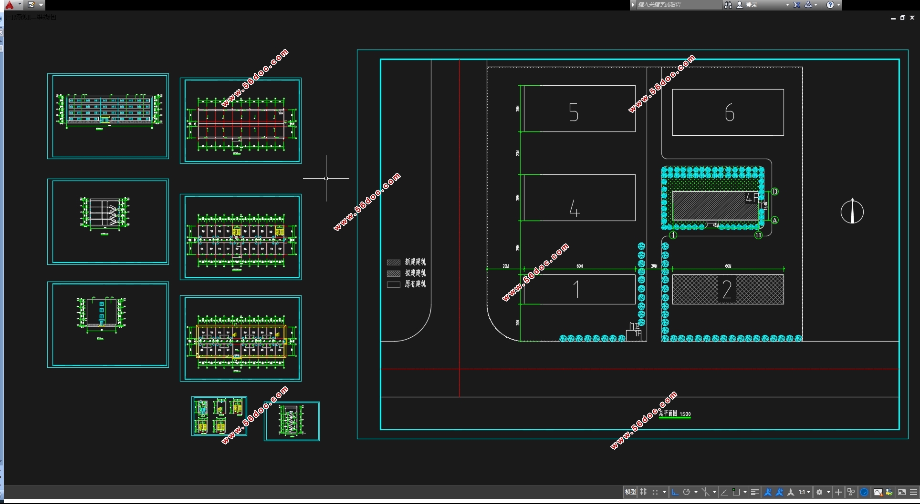Toggle the grid display in status bar
The image size is (920, 504).
point(644,492)
